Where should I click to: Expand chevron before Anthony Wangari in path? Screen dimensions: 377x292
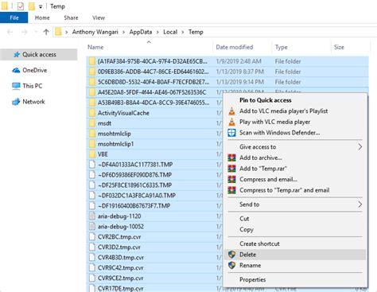pos(66,32)
